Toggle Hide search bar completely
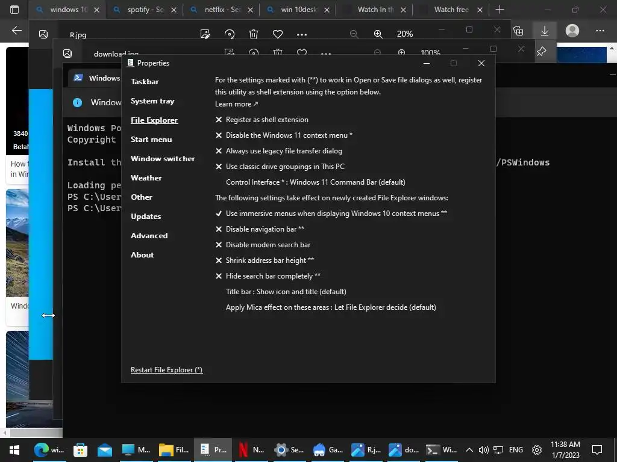The width and height of the screenshot is (617, 462). click(x=268, y=277)
